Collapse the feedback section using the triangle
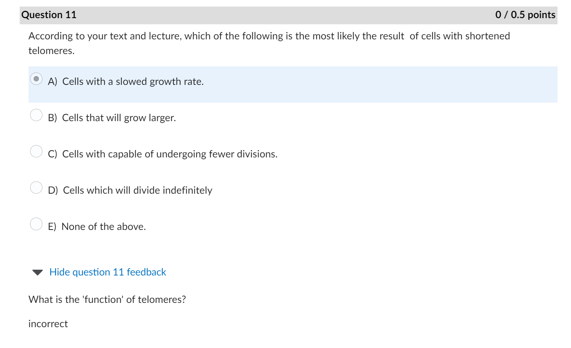This screenshot has height=348, width=571. 37,272
